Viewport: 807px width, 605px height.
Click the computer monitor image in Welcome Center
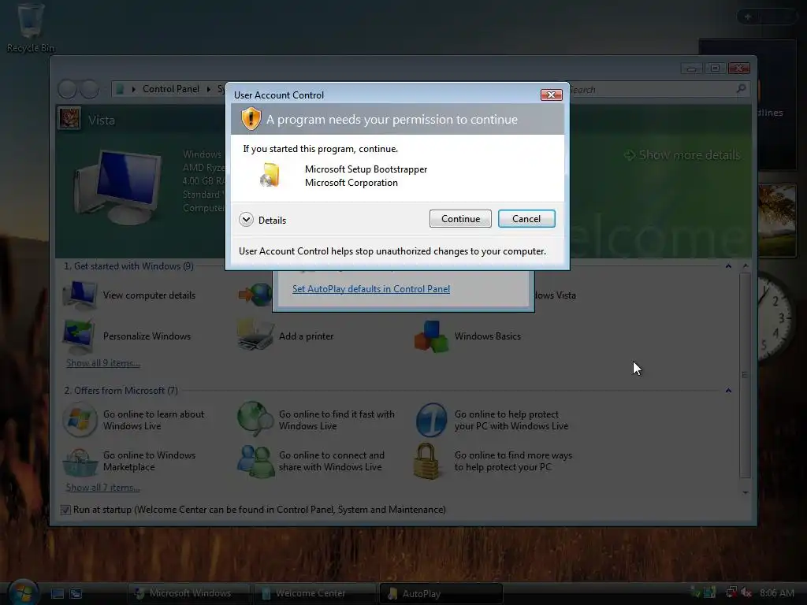tap(118, 187)
